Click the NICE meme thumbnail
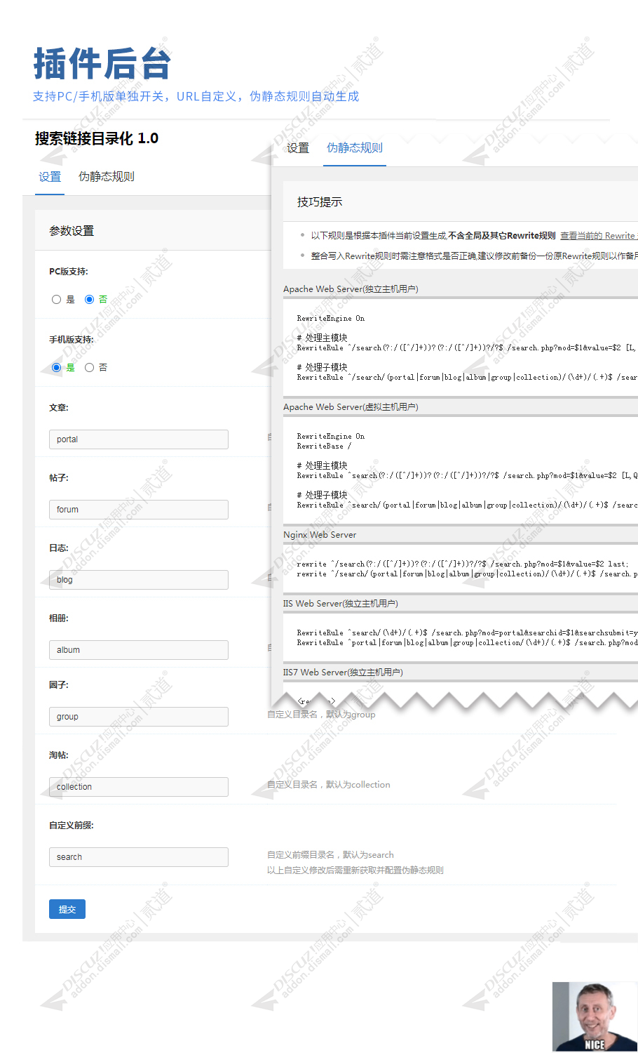Viewport: 638px width, 1053px height. pos(595,1016)
